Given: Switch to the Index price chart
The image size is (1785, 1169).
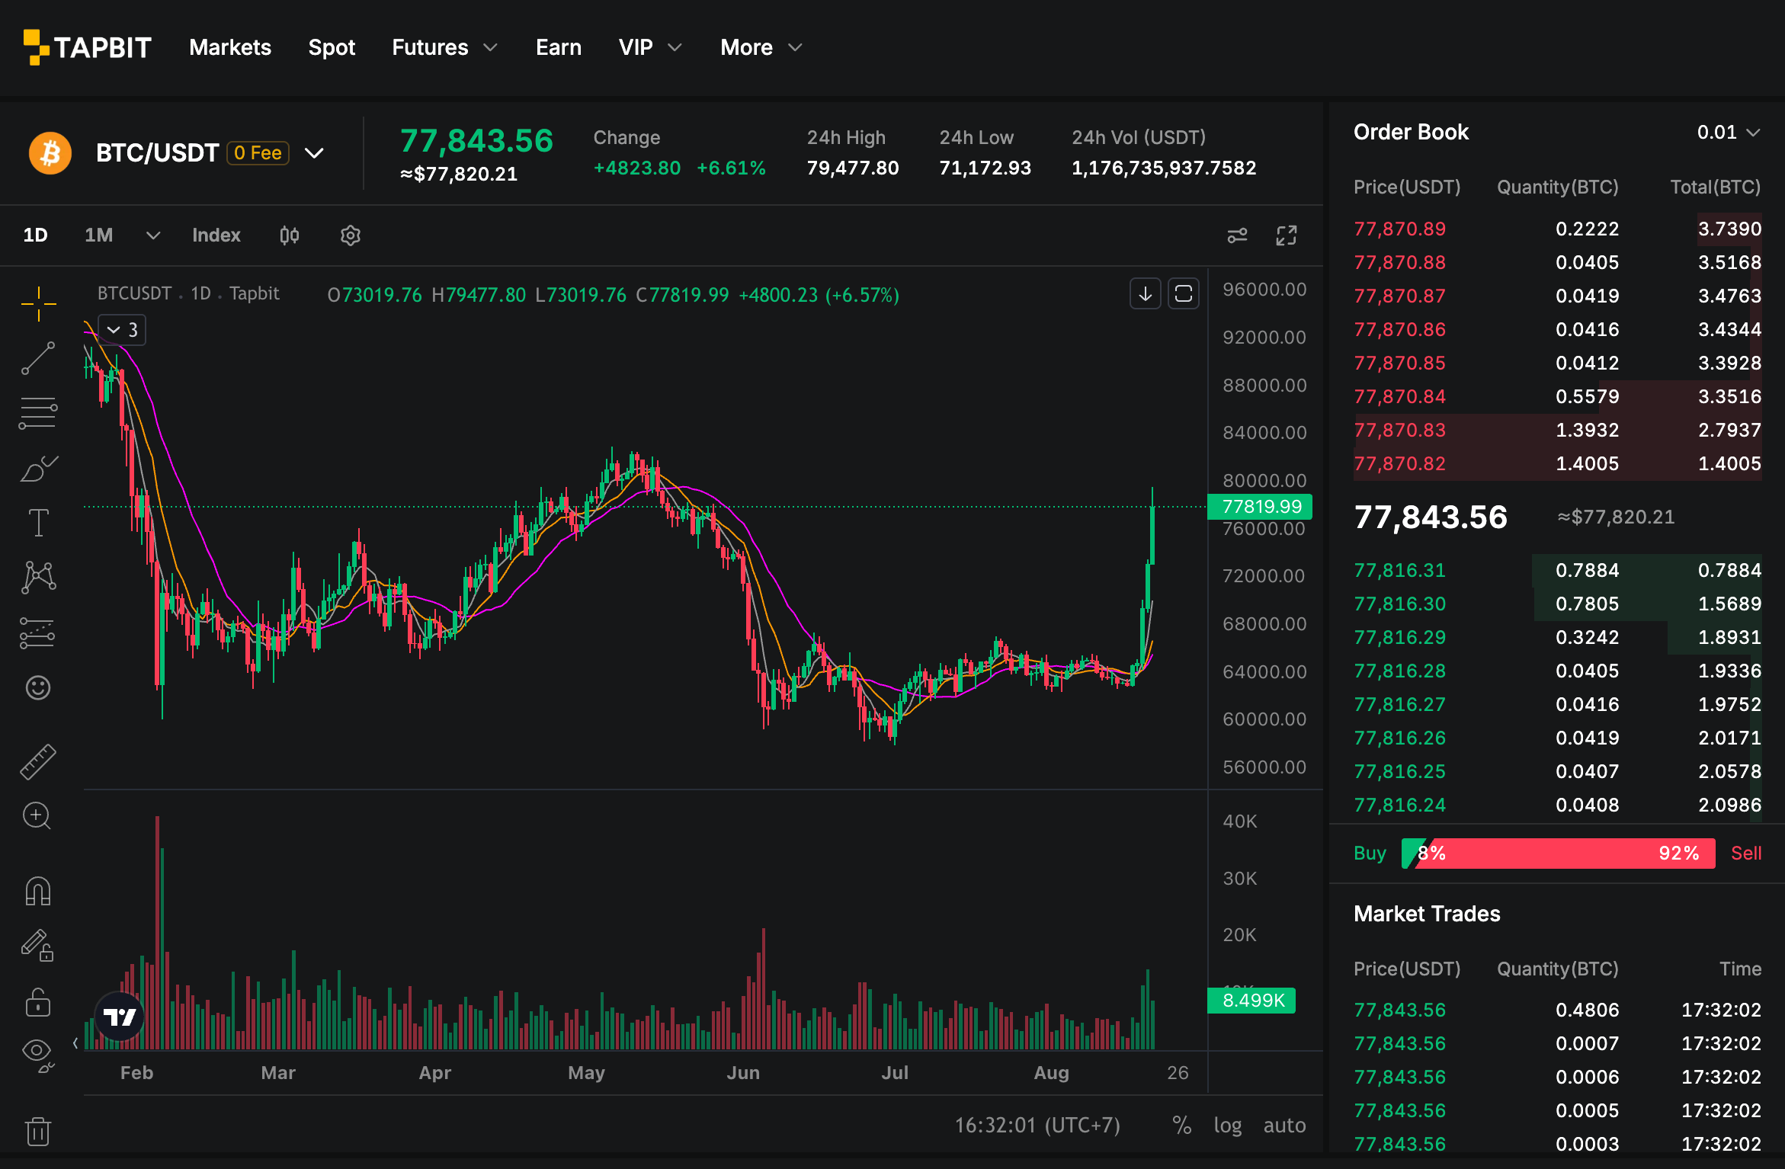Looking at the screenshot, I should coord(216,235).
